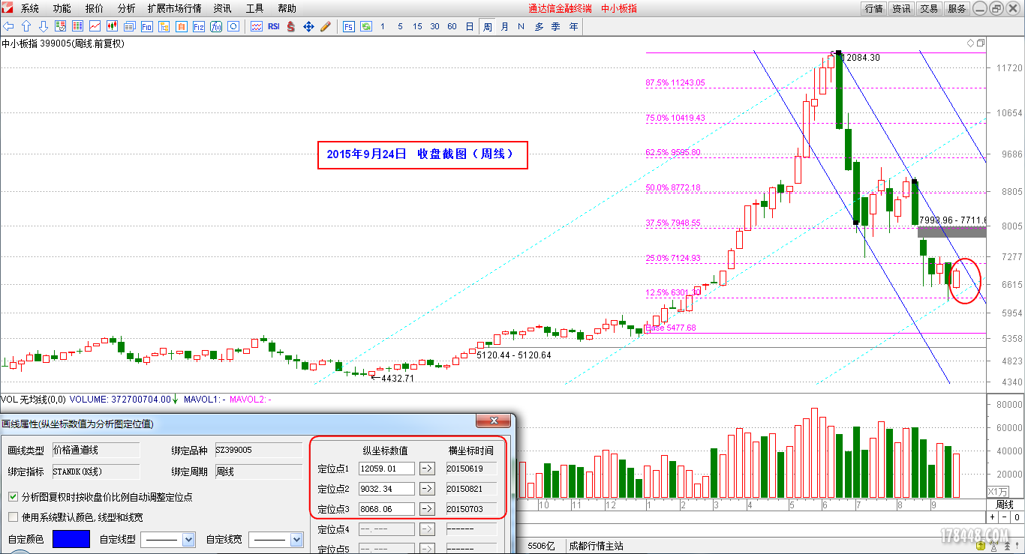Click the F12 trading icon
The width and height of the screenshot is (1025, 554).
click(x=199, y=26)
